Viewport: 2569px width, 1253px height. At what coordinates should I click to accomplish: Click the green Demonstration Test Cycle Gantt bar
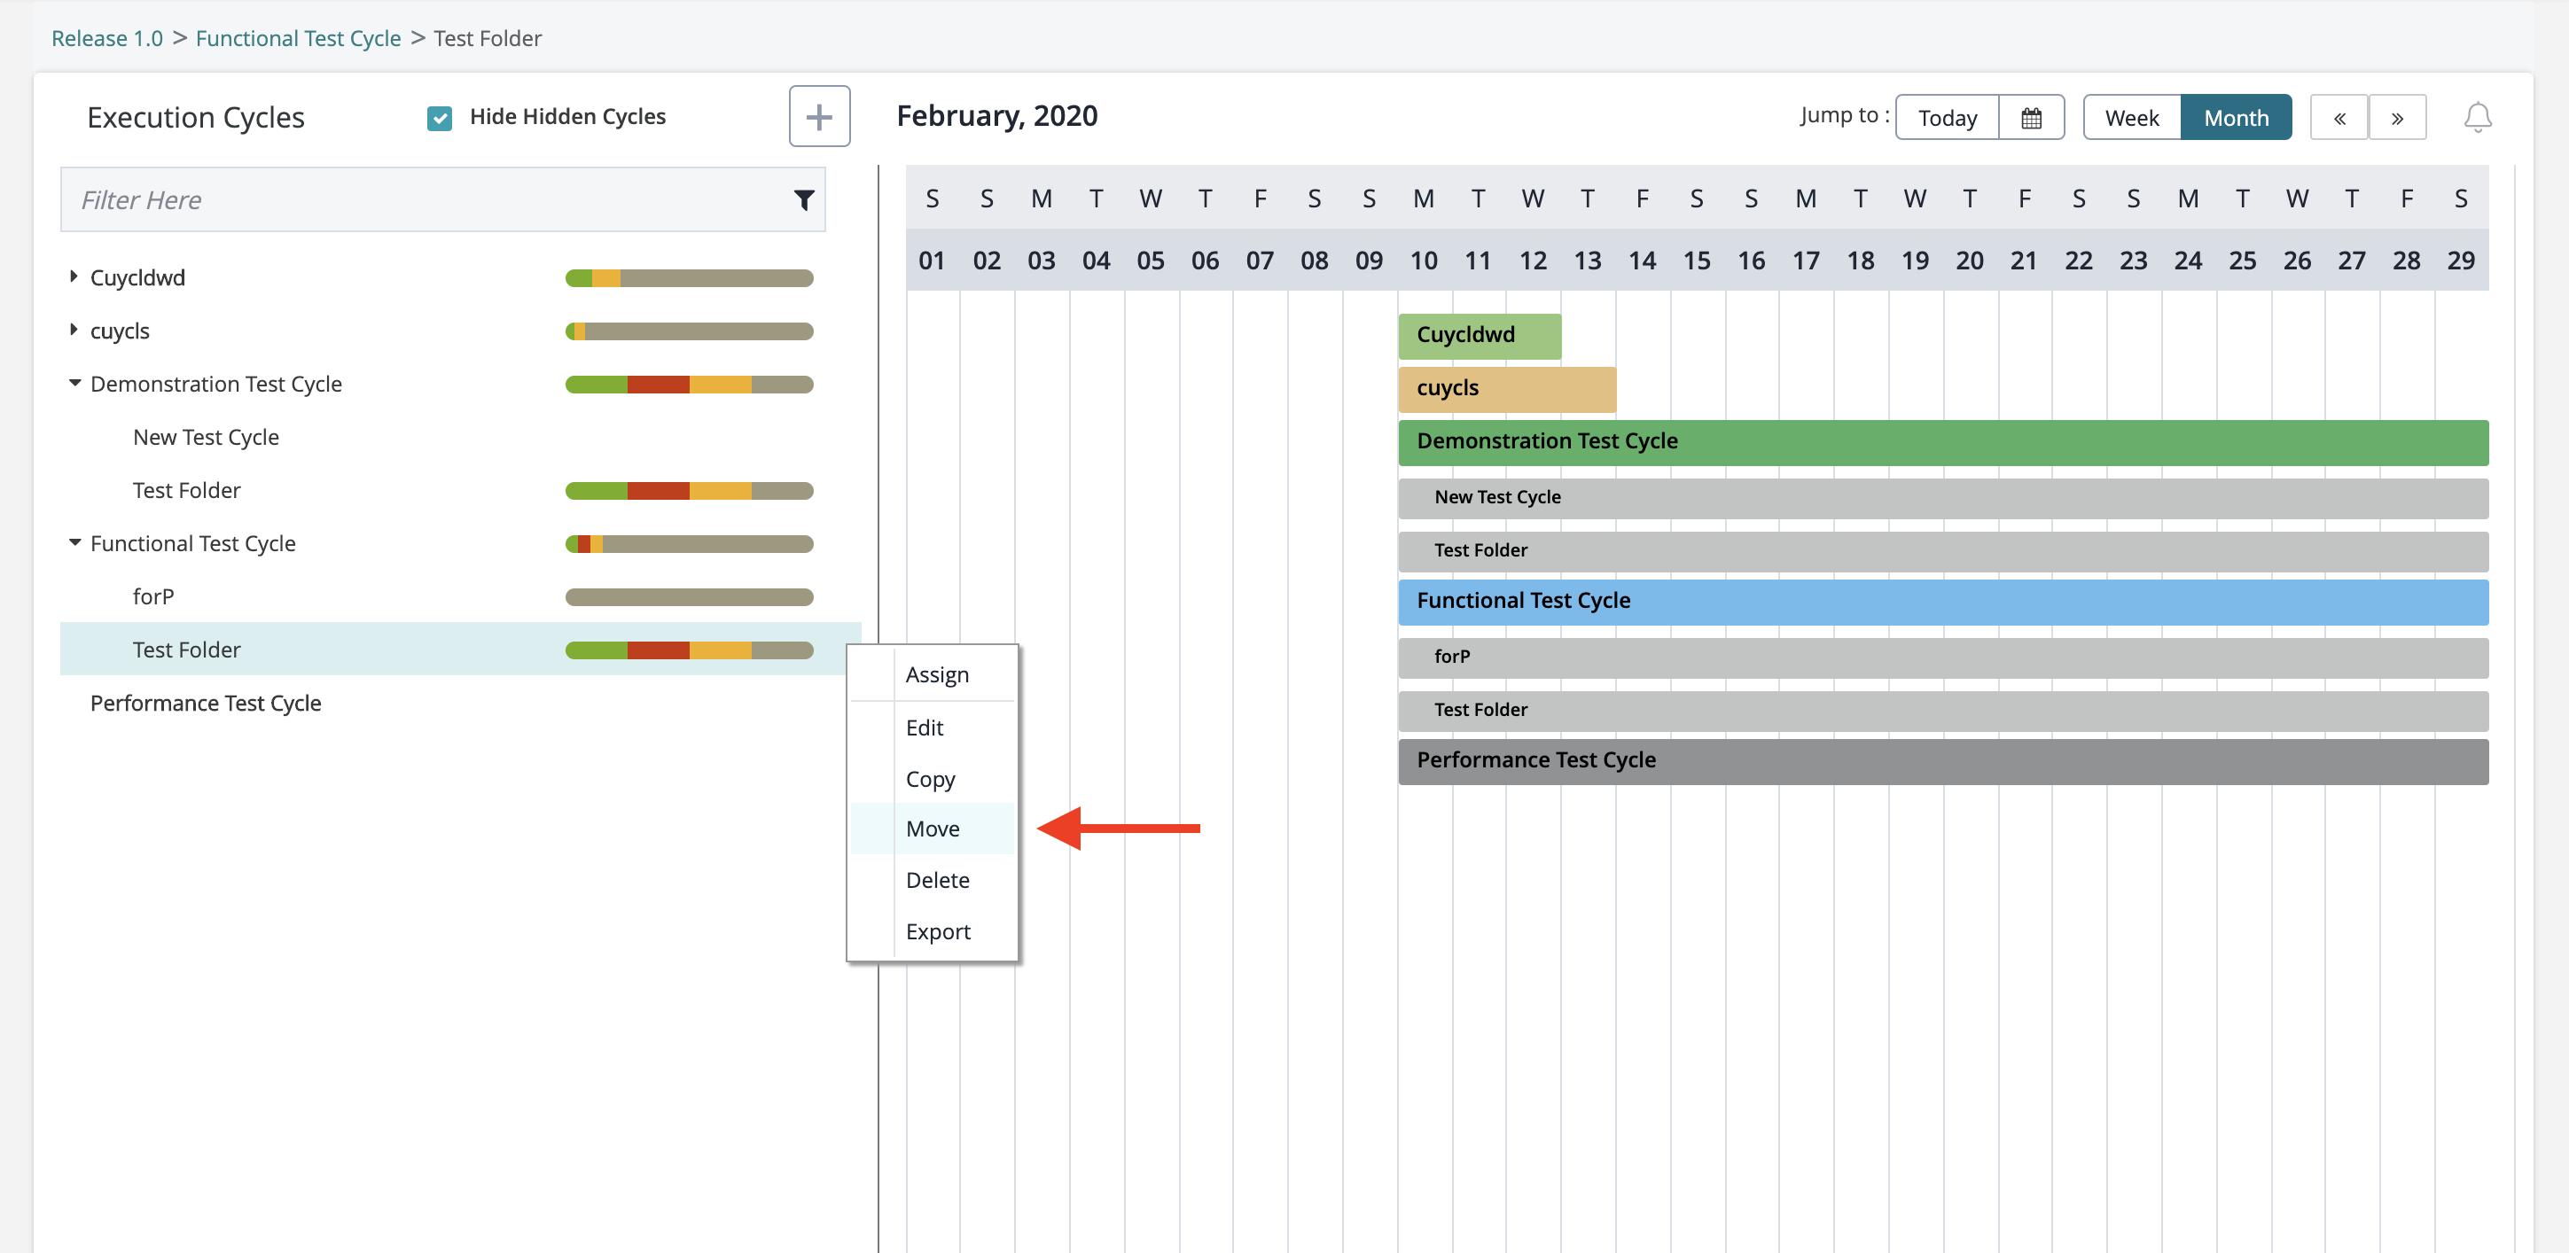click(x=1943, y=441)
